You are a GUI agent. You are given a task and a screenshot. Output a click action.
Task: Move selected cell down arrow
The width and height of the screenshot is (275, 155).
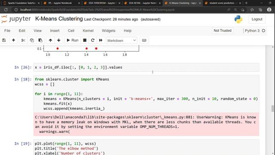(59, 40)
